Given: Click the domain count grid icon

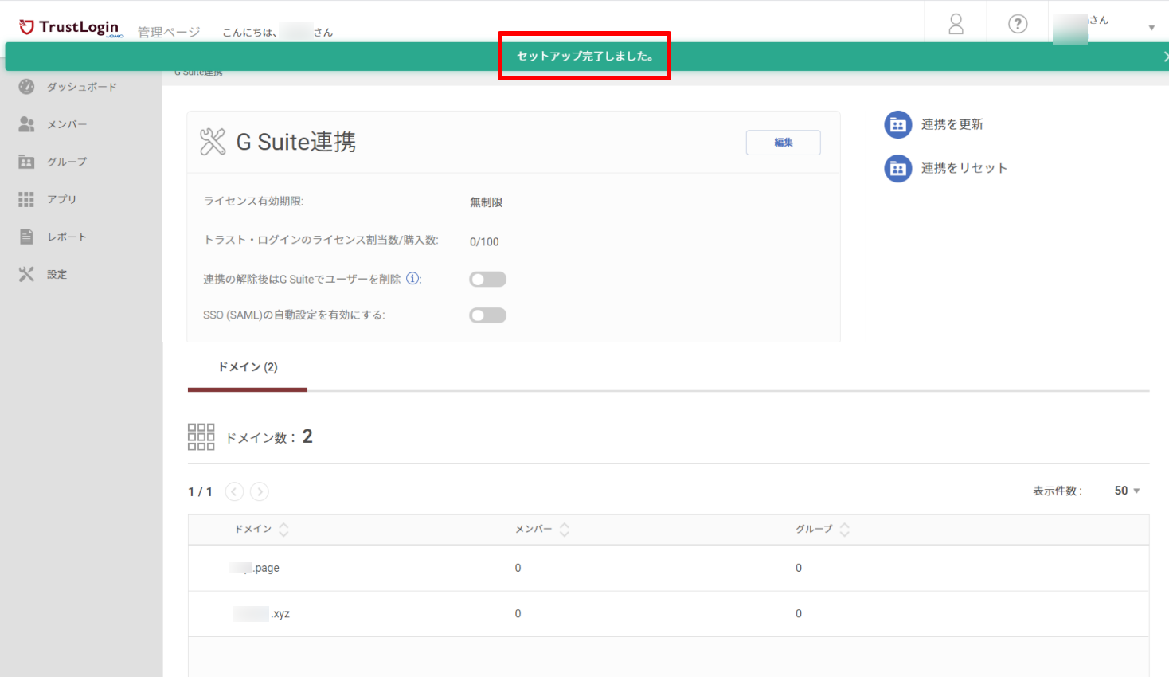Looking at the screenshot, I should click(x=201, y=436).
